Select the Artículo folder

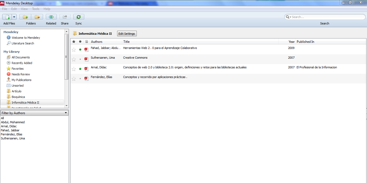point(16,91)
